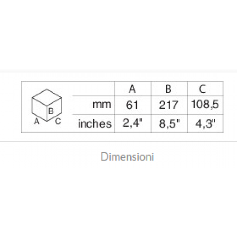Click the empty header cell left of A
237x237 pixels.
coord(93,88)
